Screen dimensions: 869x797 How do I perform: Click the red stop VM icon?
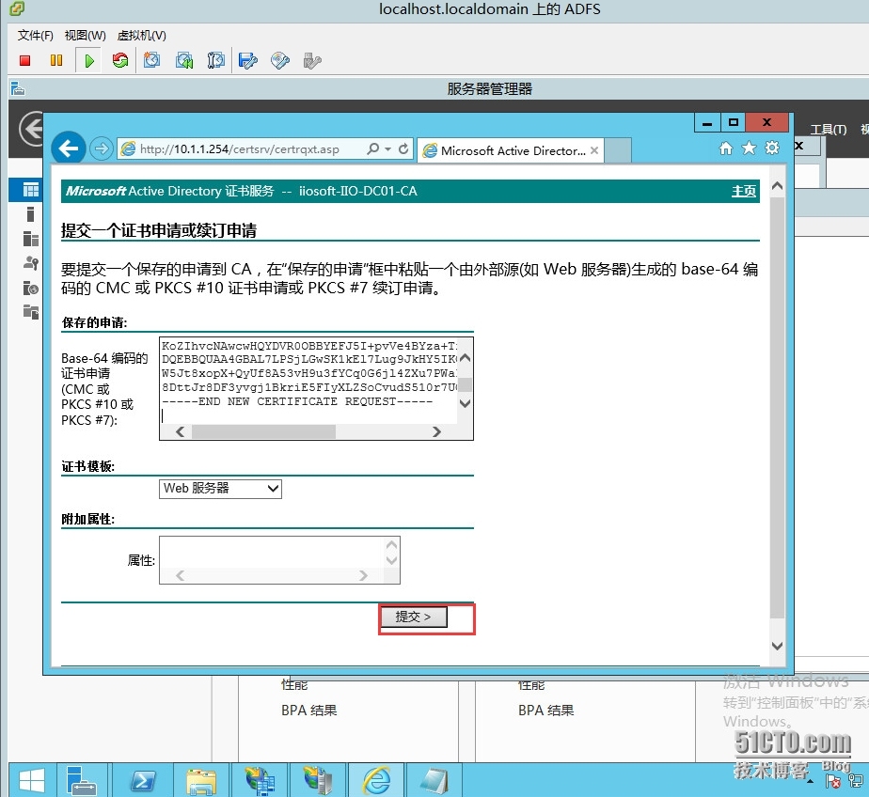[24, 60]
